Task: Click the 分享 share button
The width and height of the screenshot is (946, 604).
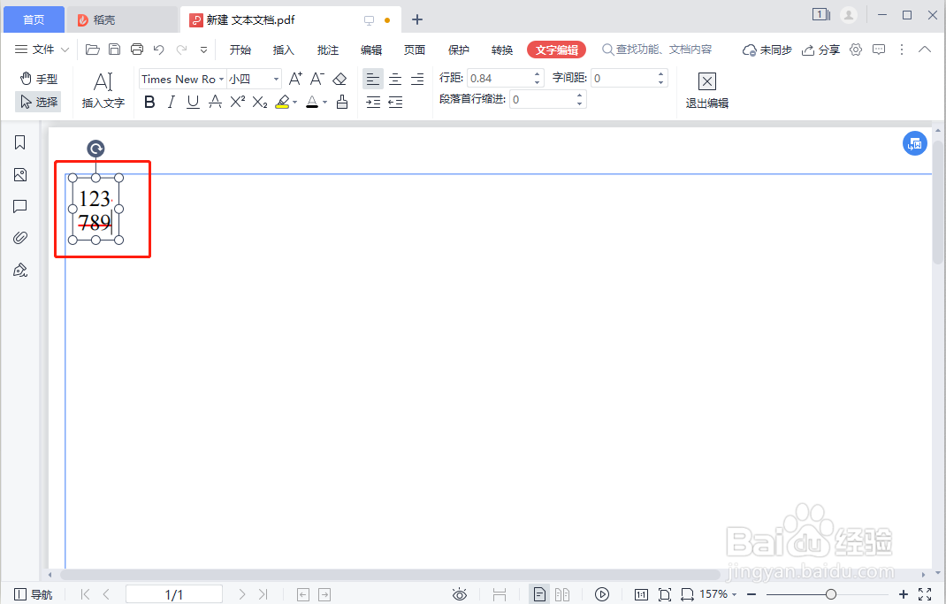Action: [x=820, y=50]
